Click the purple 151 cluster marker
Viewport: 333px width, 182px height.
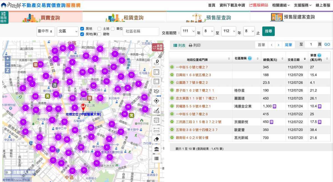pos(144,97)
